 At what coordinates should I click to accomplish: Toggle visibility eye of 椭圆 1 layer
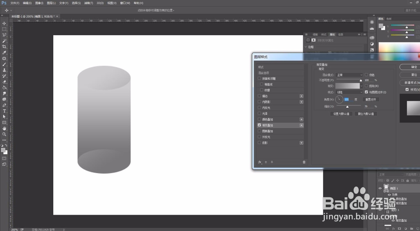tap(380, 188)
